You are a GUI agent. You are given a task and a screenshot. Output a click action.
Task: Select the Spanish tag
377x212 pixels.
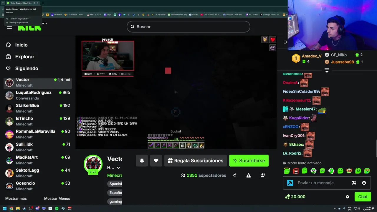coord(115,184)
